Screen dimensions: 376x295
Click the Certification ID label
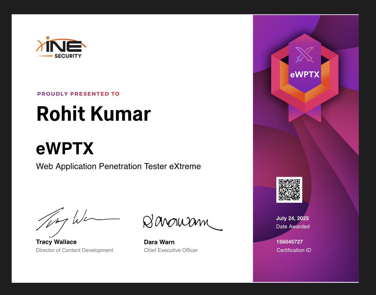(x=294, y=250)
